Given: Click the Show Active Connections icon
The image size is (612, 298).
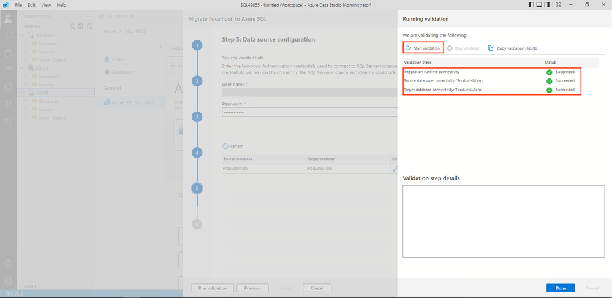Looking at the screenshot, I should pyautogui.click(x=89, y=26).
